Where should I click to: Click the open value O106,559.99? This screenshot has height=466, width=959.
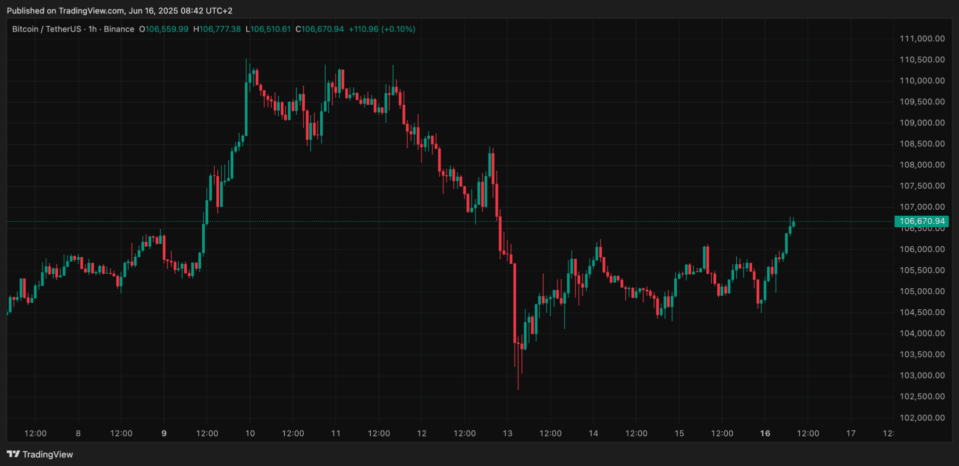pyautogui.click(x=164, y=29)
